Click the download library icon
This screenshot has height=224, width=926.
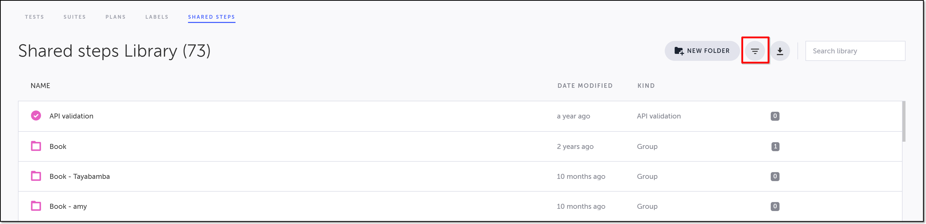(x=780, y=51)
